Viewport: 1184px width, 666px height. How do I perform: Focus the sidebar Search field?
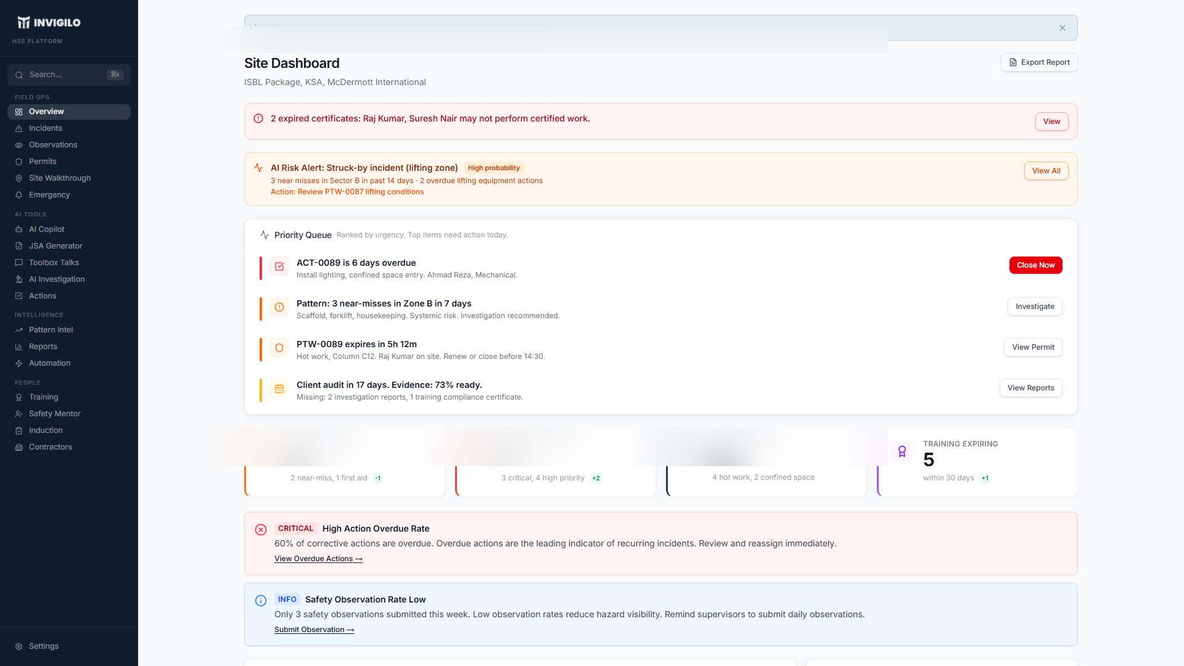(69, 75)
